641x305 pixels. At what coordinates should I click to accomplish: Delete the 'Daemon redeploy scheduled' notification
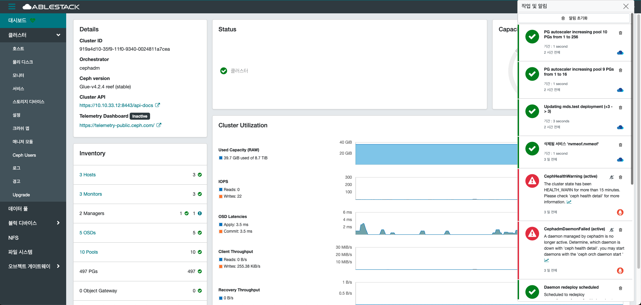click(620, 288)
